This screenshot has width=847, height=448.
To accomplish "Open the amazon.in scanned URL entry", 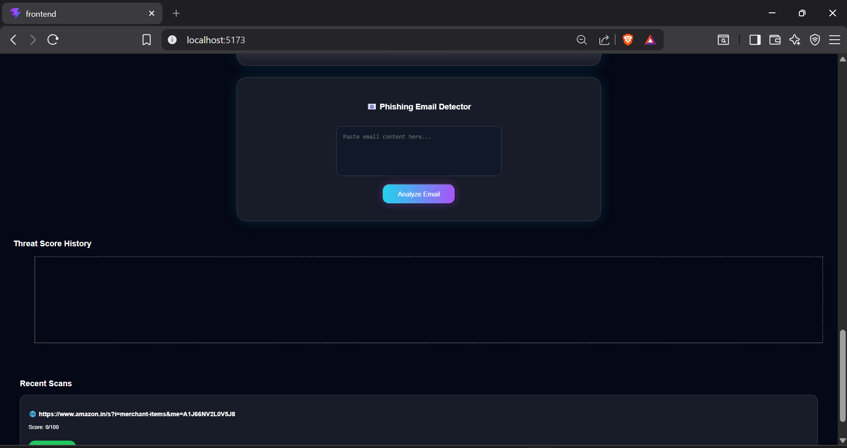I will click(x=137, y=414).
